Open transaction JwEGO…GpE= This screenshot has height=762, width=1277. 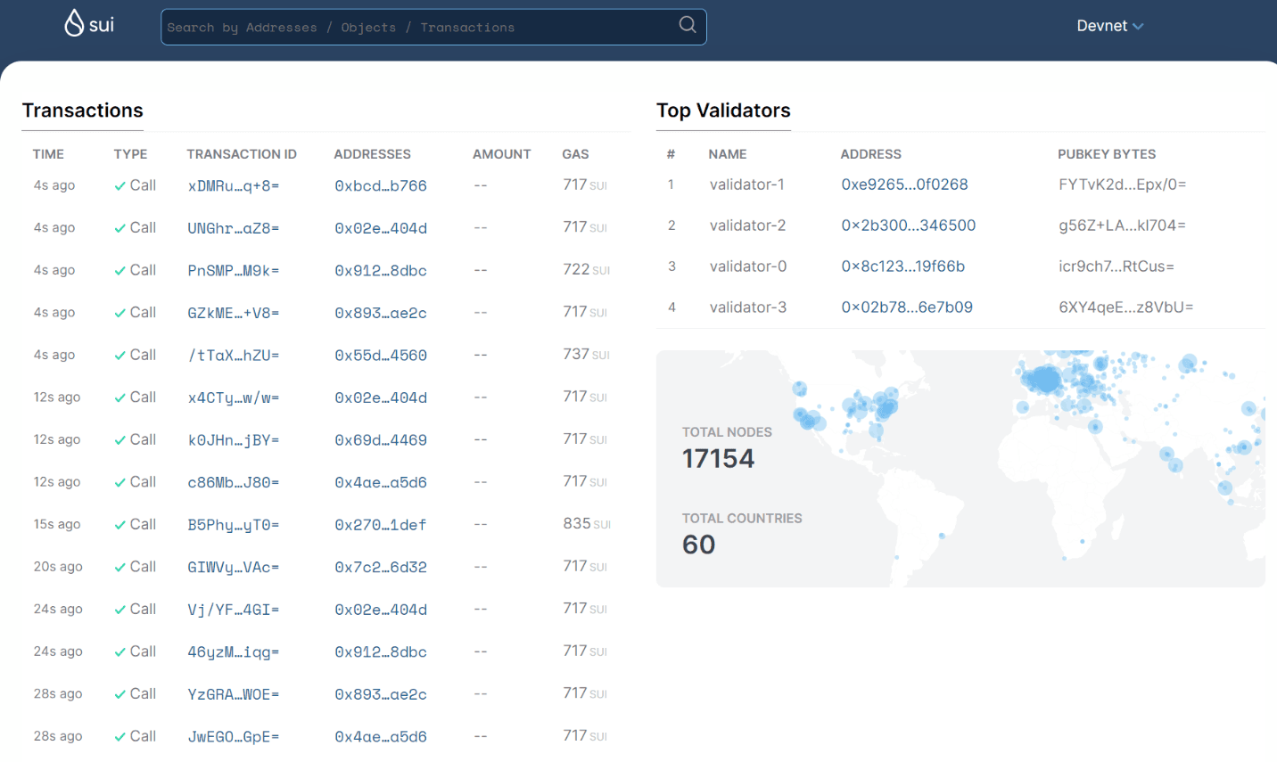[x=234, y=736]
